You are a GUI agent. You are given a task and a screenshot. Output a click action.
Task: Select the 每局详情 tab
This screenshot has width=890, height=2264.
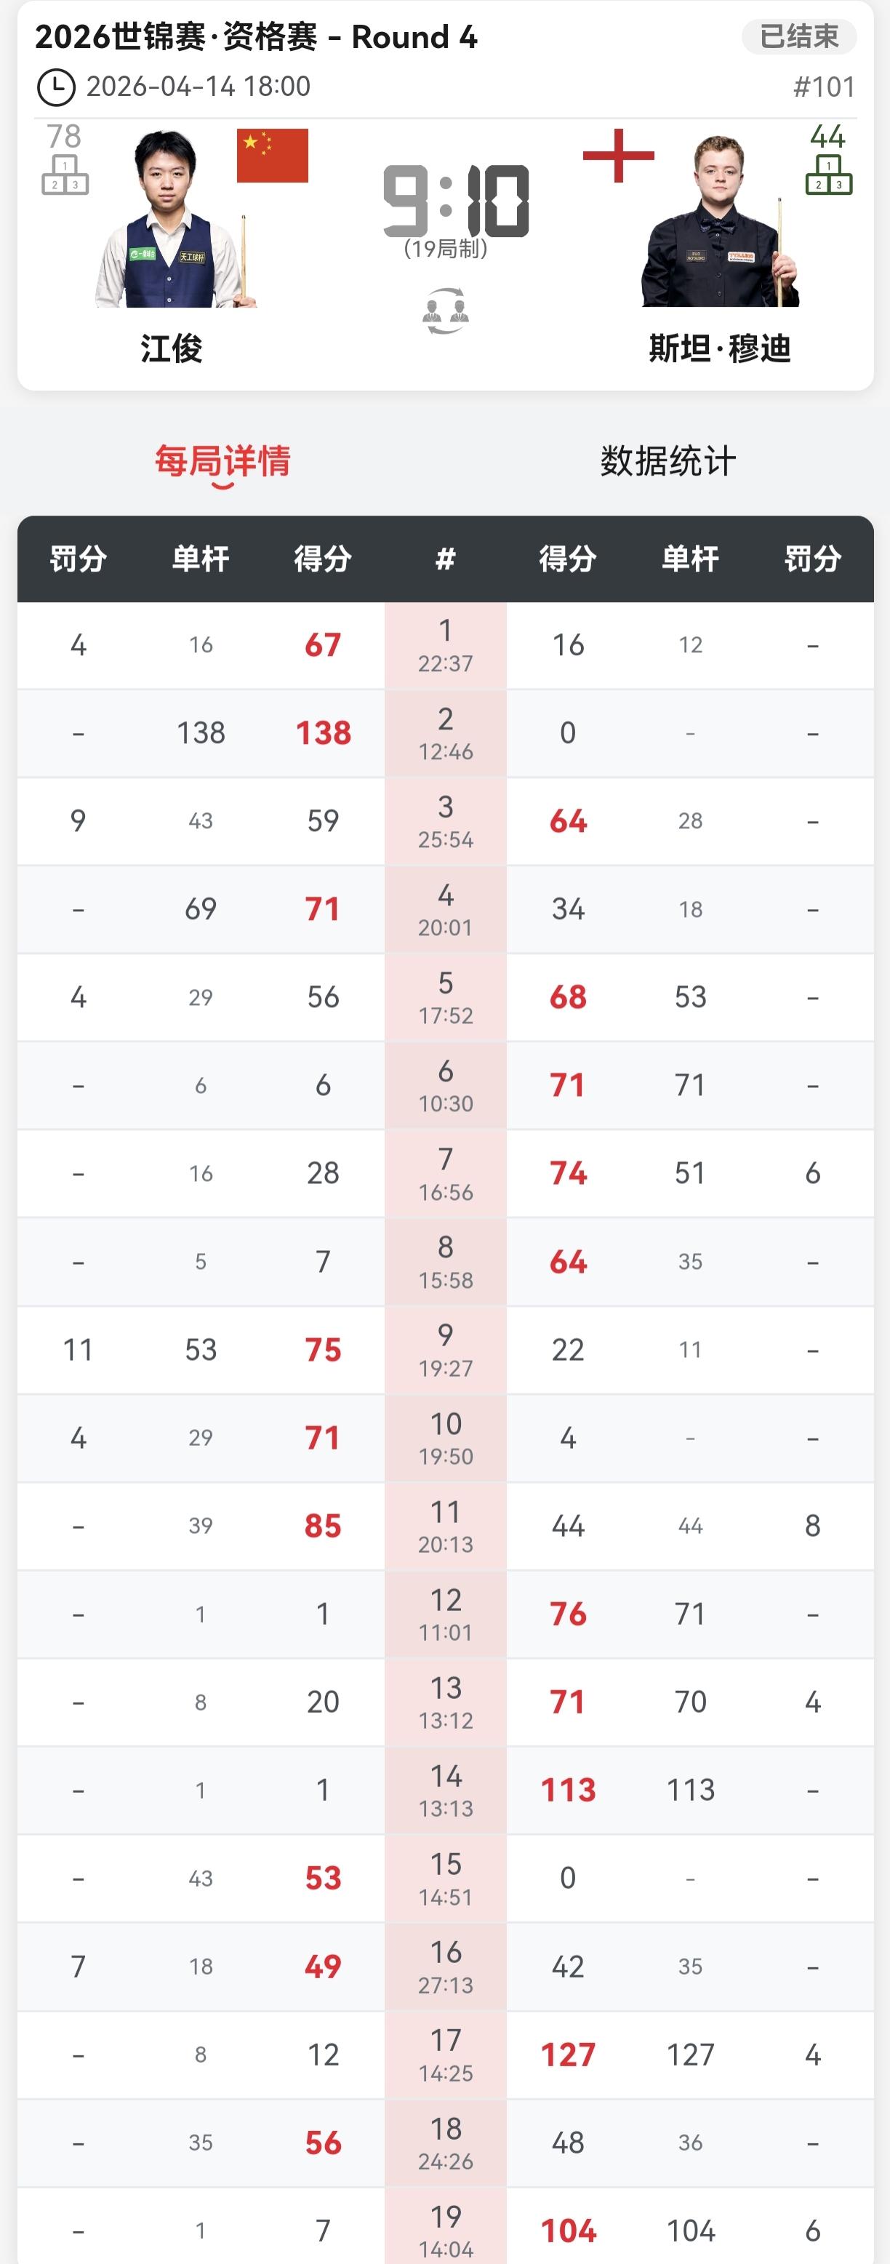pyautogui.click(x=222, y=461)
